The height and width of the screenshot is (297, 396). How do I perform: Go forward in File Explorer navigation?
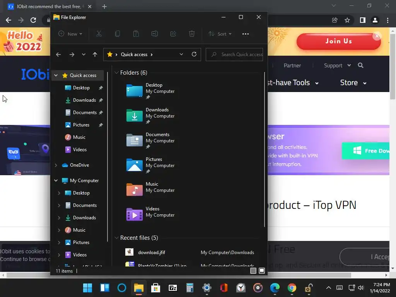72,55
